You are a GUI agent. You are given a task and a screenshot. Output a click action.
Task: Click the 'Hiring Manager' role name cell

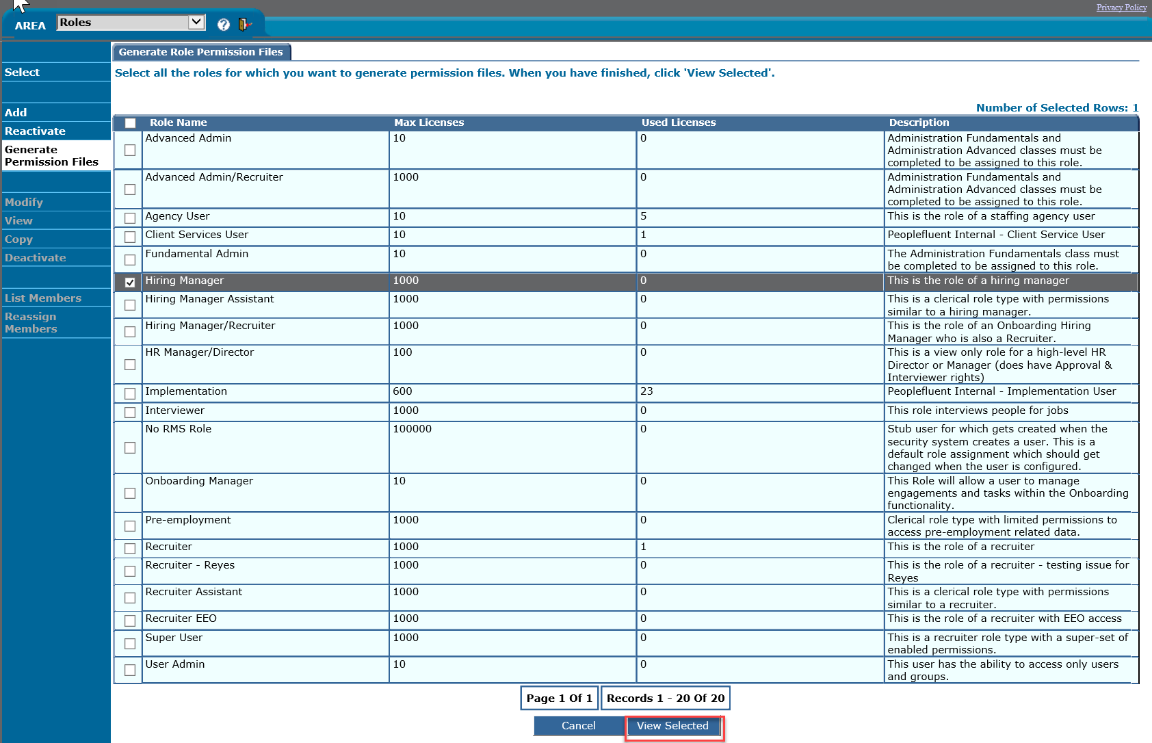click(x=265, y=282)
